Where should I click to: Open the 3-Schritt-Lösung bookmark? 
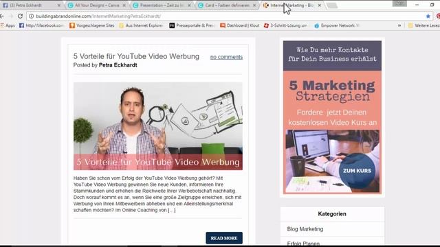[x=286, y=25]
